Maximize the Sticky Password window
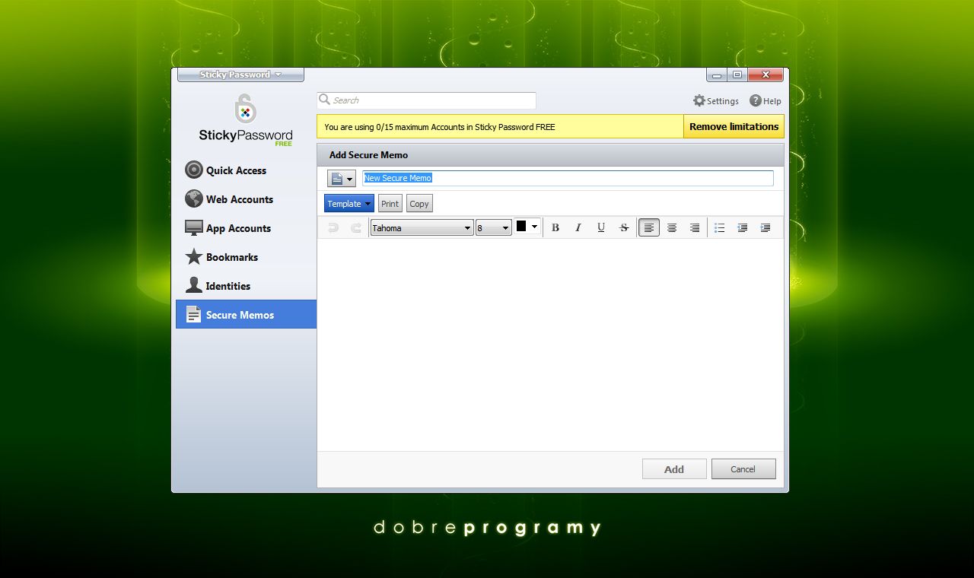 pos(737,75)
